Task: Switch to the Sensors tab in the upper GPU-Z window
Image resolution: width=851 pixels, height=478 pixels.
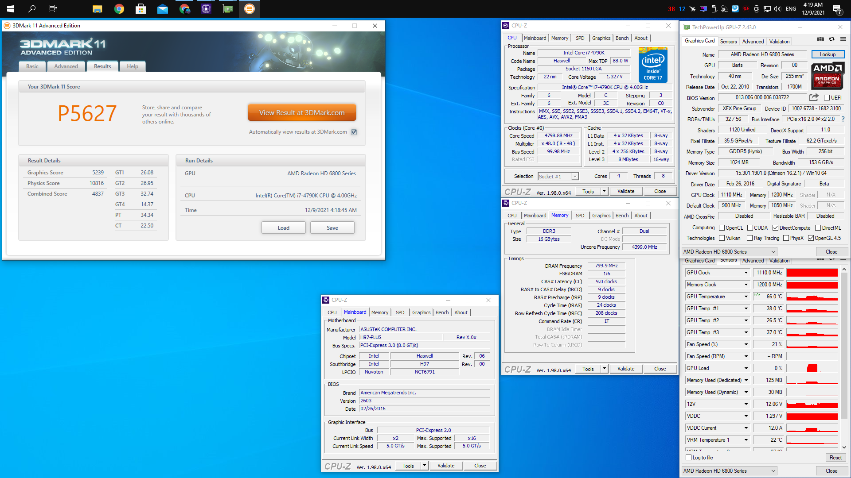Action: (728, 42)
